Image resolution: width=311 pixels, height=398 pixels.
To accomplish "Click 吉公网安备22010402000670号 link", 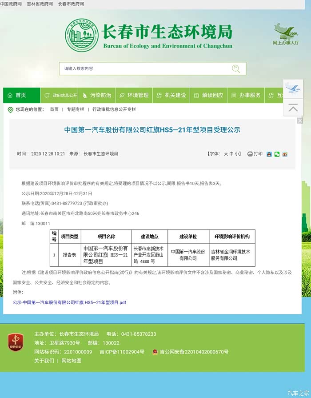I will coord(194,352).
